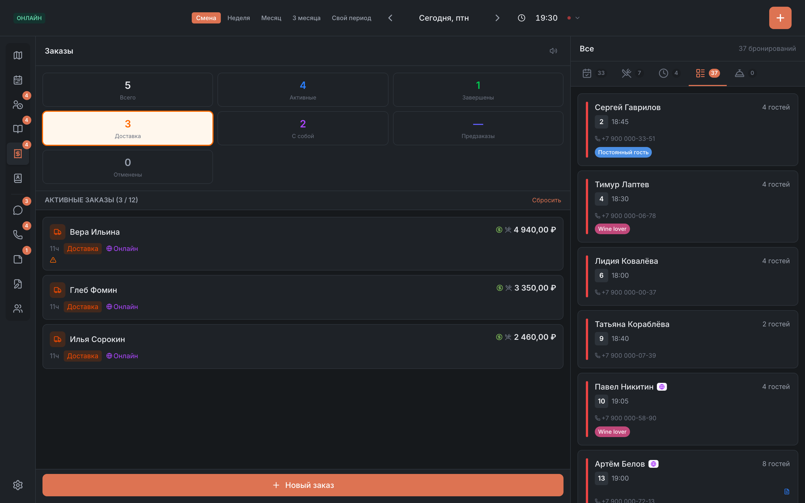The height and width of the screenshot is (503, 805).
Task: Go to next day with right arrow
Action: click(497, 18)
